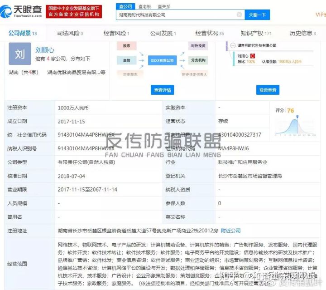Clear the search box with the X icon
This screenshot has width=326, height=290.
pos(240,15)
